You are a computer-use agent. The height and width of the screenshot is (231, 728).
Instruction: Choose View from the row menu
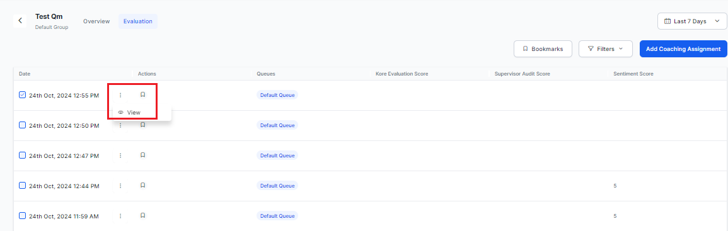[x=130, y=112]
